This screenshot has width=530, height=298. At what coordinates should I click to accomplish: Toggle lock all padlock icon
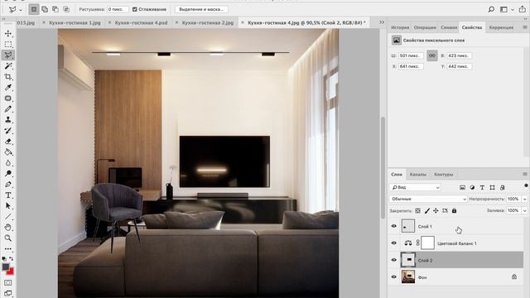454,210
